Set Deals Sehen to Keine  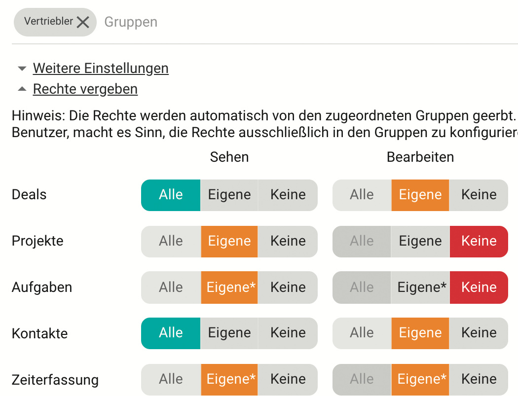(x=288, y=195)
